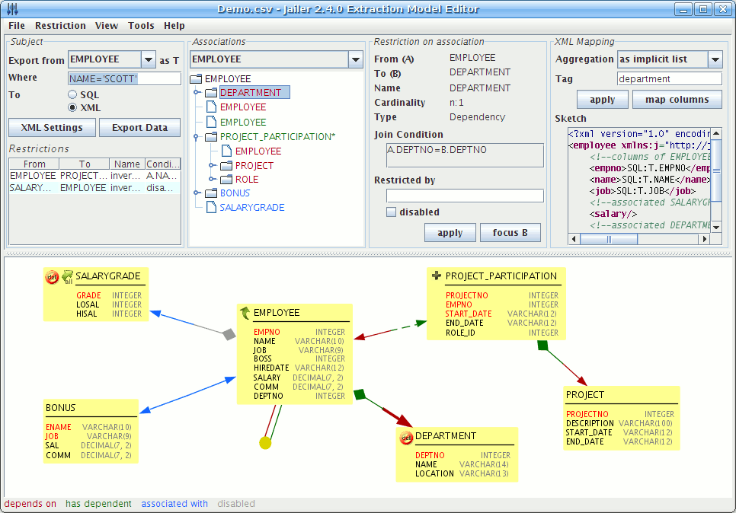
Task: Open the Tools menu
Action: click(x=141, y=25)
